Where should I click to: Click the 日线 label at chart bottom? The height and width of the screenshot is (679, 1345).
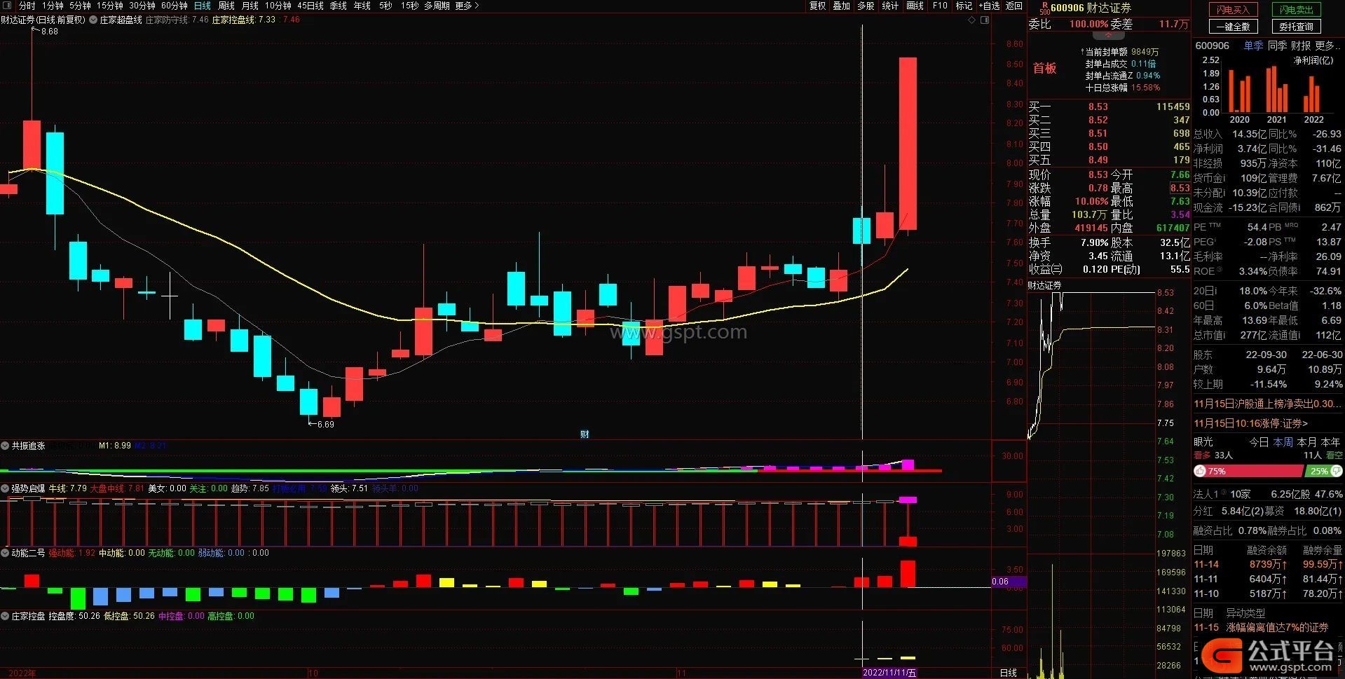coord(1009,673)
